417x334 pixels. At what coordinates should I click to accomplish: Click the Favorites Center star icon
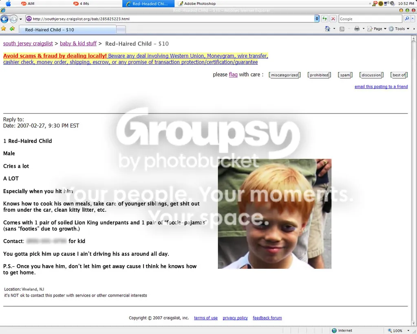[x=3, y=29]
